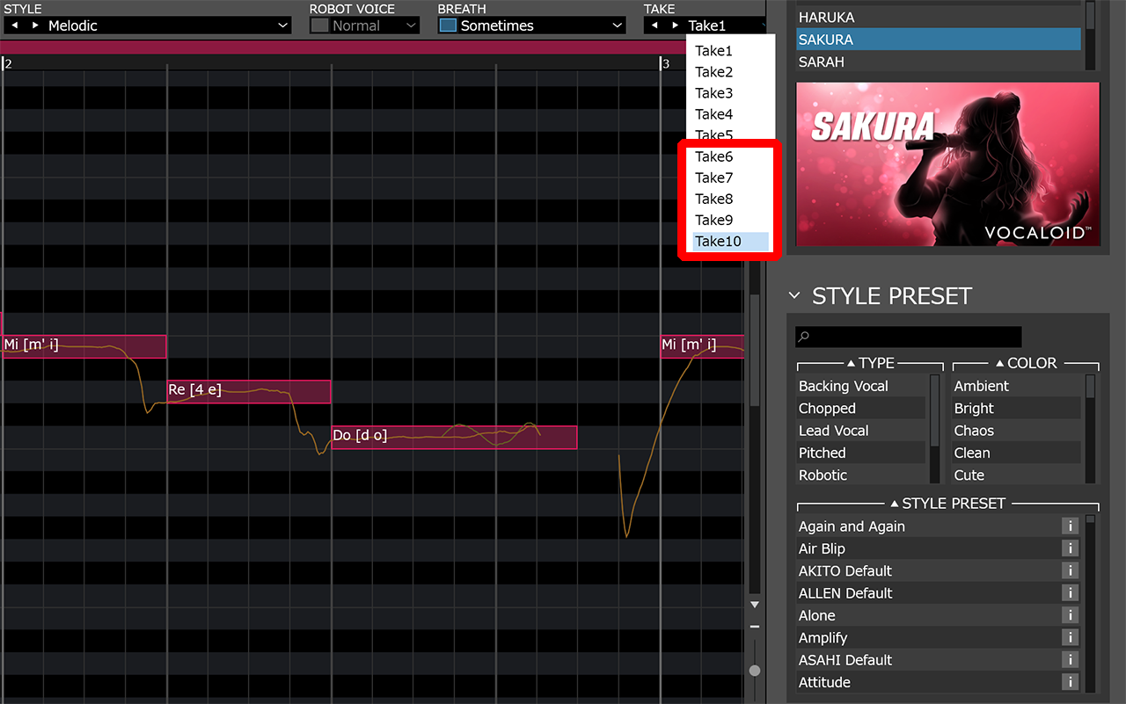The image size is (1126, 704).
Task: Disable the BREATH checkbox
Action: click(x=449, y=25)
